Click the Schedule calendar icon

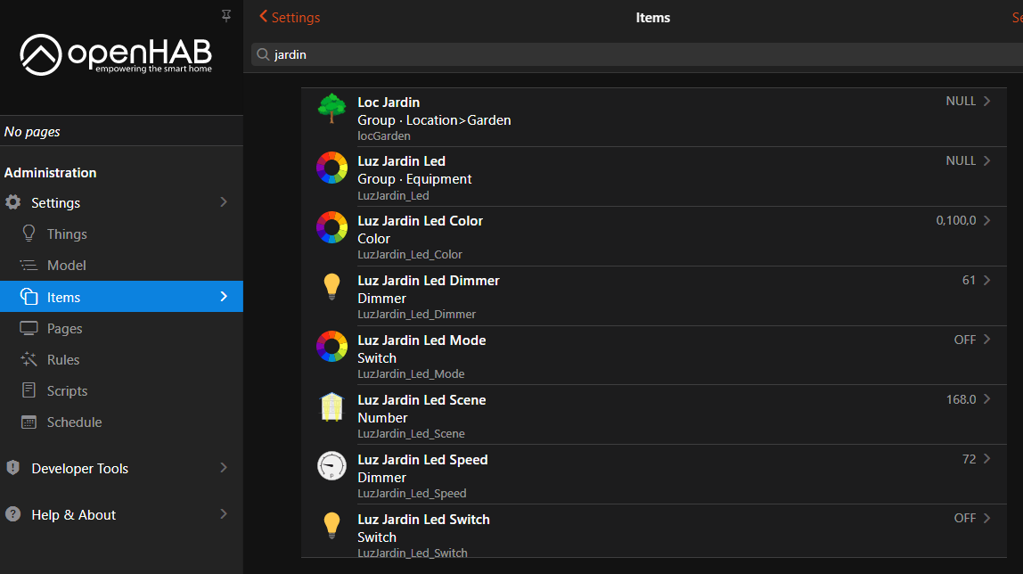coord(29,422)
